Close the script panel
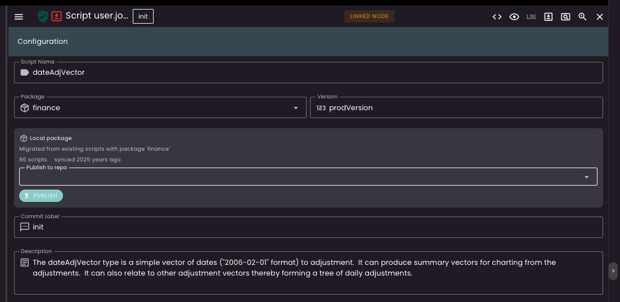The height and width of the screenshot is (302, 620). pos(600,17)
